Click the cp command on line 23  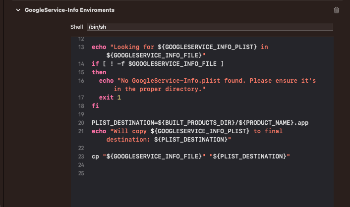coord(191,156)
